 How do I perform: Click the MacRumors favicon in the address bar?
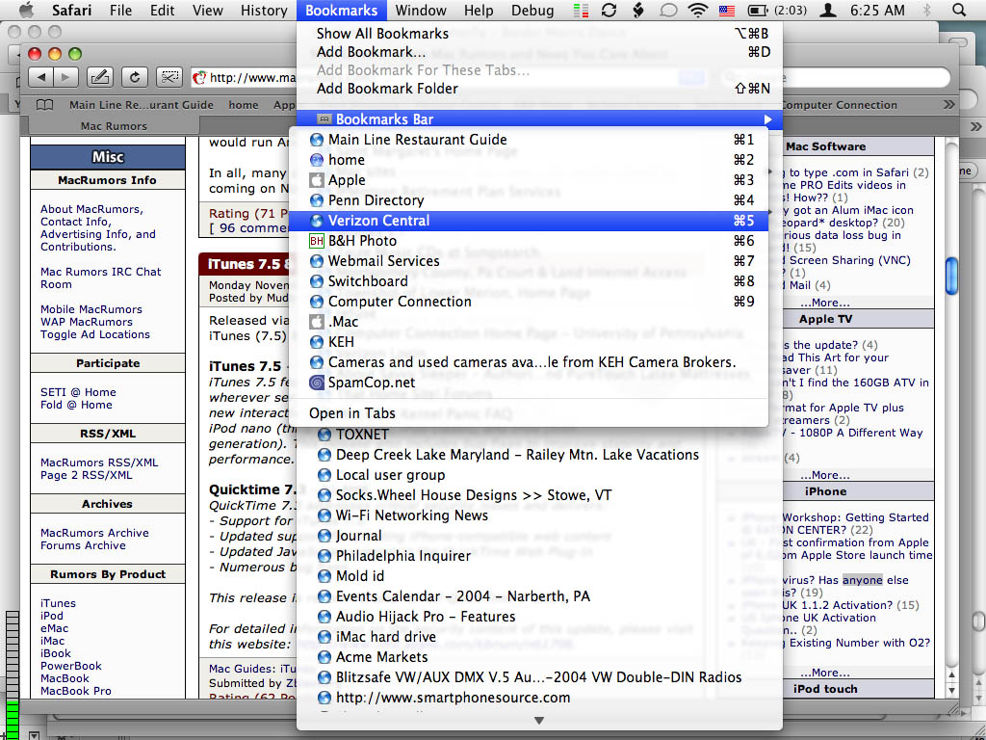coord(199,77)
